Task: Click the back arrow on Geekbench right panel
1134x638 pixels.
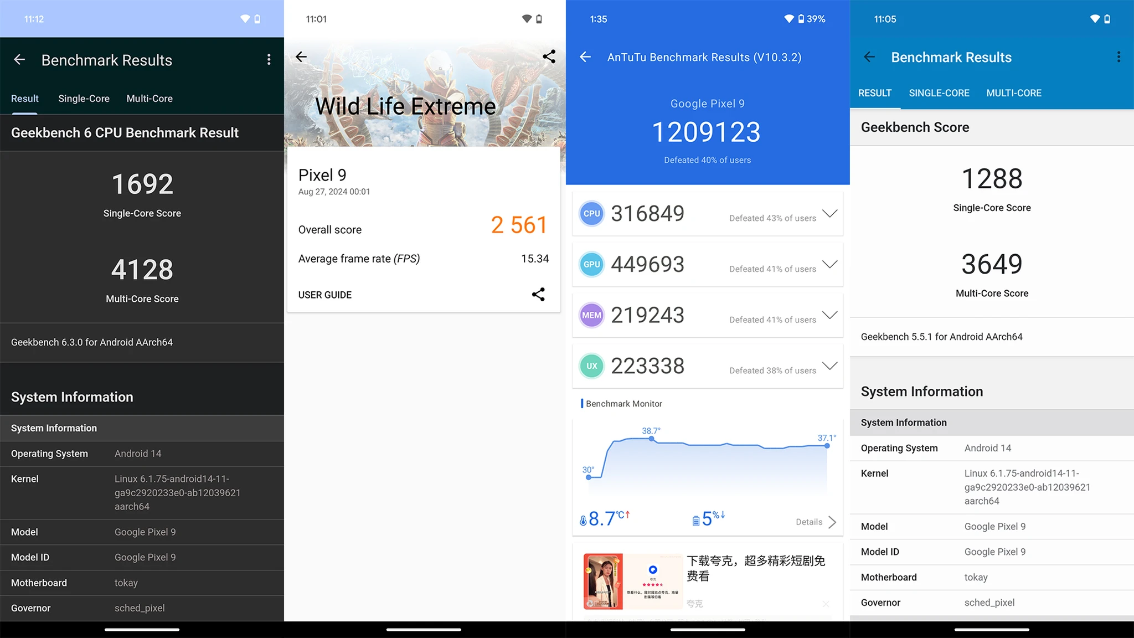Action: click(x=869, y=57)
